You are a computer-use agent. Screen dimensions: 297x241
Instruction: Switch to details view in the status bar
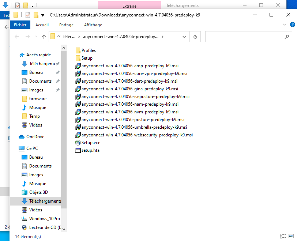283,236
